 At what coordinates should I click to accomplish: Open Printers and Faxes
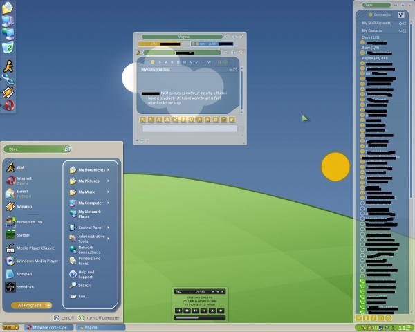(x=84, y=261)
